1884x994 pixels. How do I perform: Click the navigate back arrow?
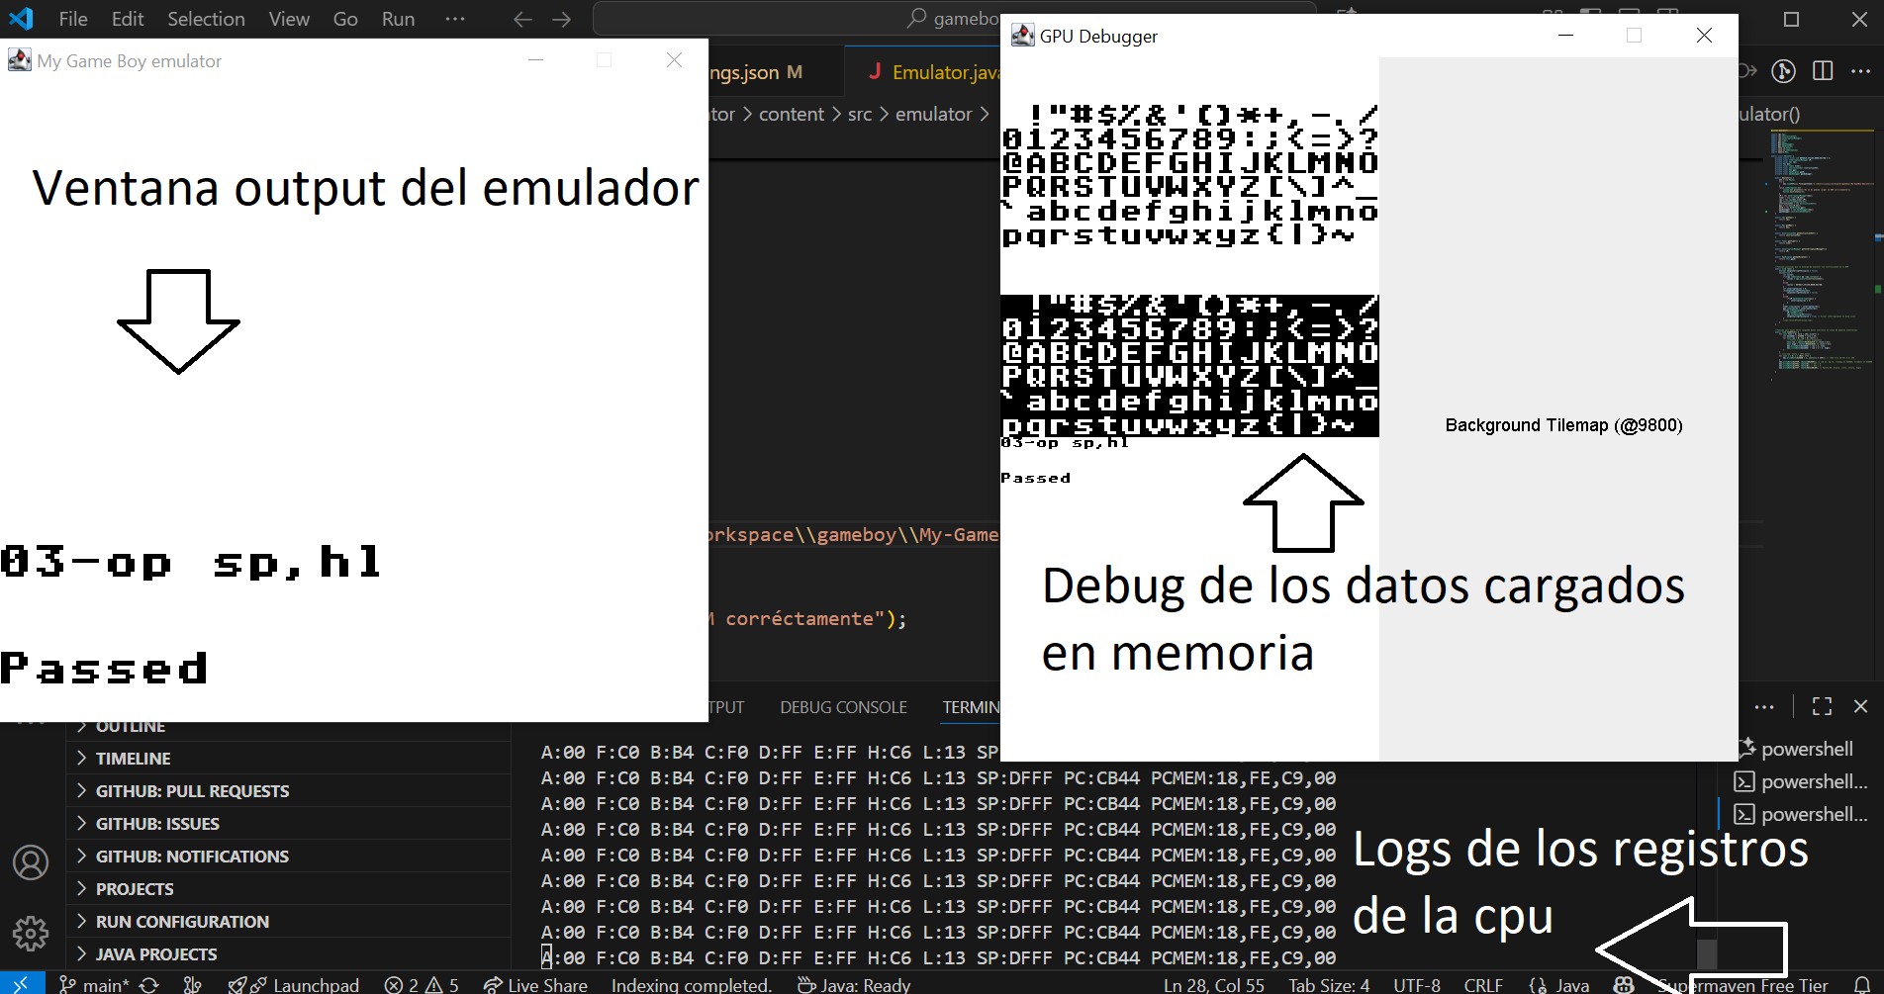(x=522, y=19)
